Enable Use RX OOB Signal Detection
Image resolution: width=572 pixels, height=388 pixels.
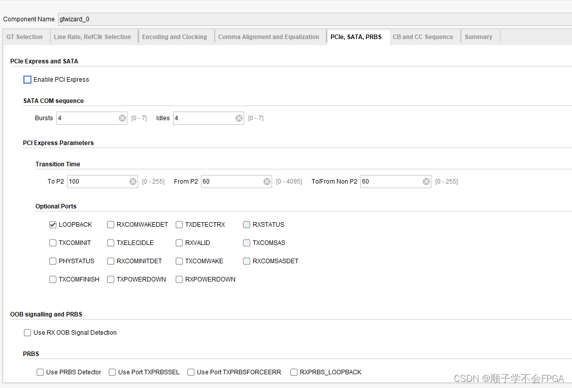pyautogui.click(x=27, y=333)
